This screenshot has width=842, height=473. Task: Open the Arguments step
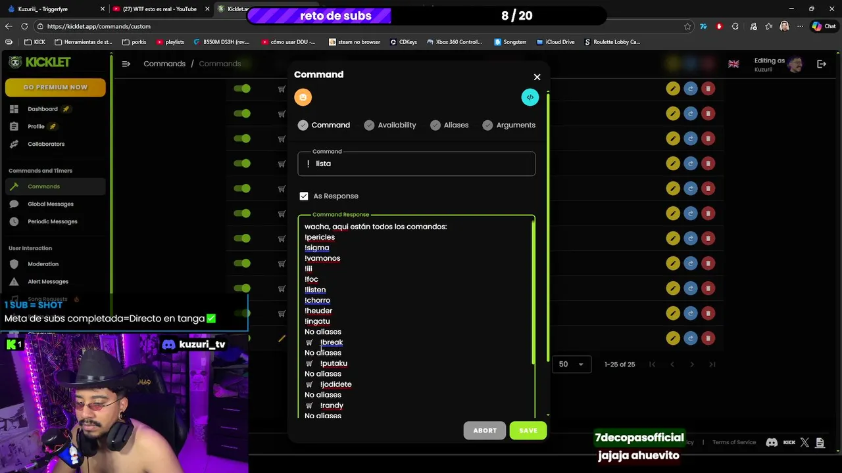click(x=508, y=125)
